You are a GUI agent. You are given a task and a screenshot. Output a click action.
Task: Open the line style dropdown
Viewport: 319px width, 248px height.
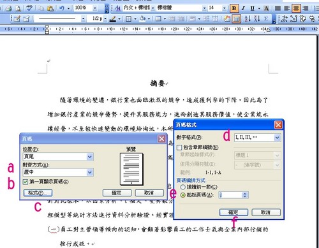pyautogui.click(x=84, y=19)
